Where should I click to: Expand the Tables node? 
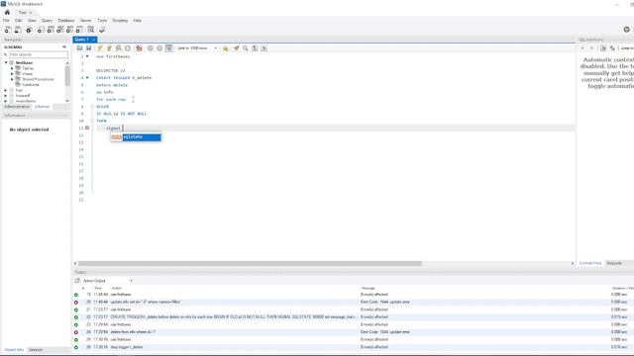click(12, 68)
